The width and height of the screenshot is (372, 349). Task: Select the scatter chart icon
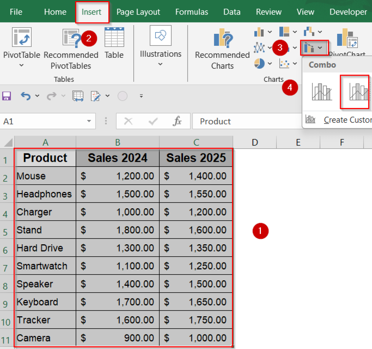pyautogui.click(x=284, y=63)
